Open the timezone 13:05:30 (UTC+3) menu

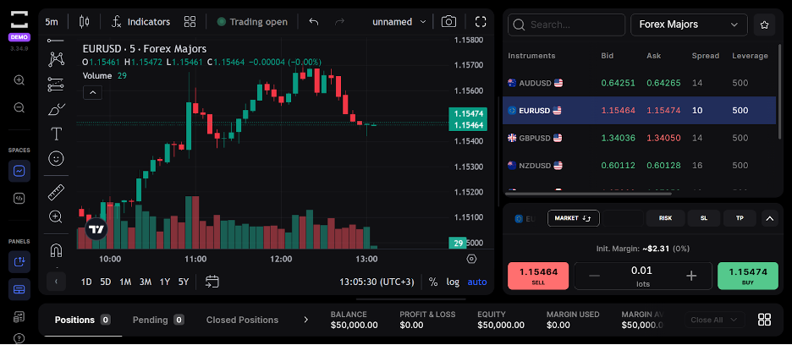377,282
